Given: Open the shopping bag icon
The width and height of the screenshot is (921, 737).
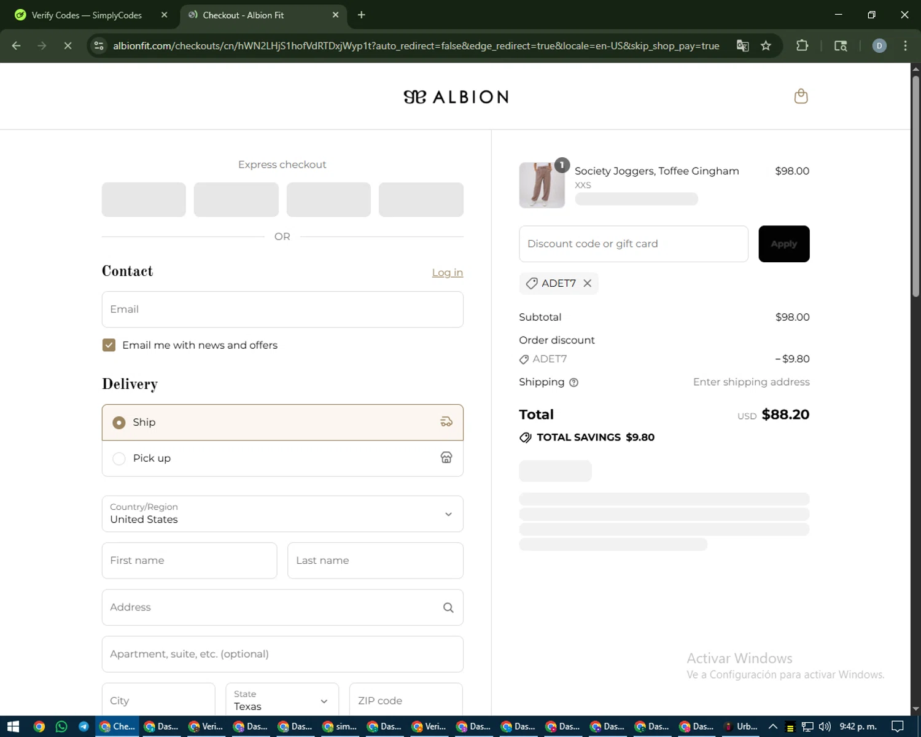Looking at the screenshot, I should pos(801,96).
